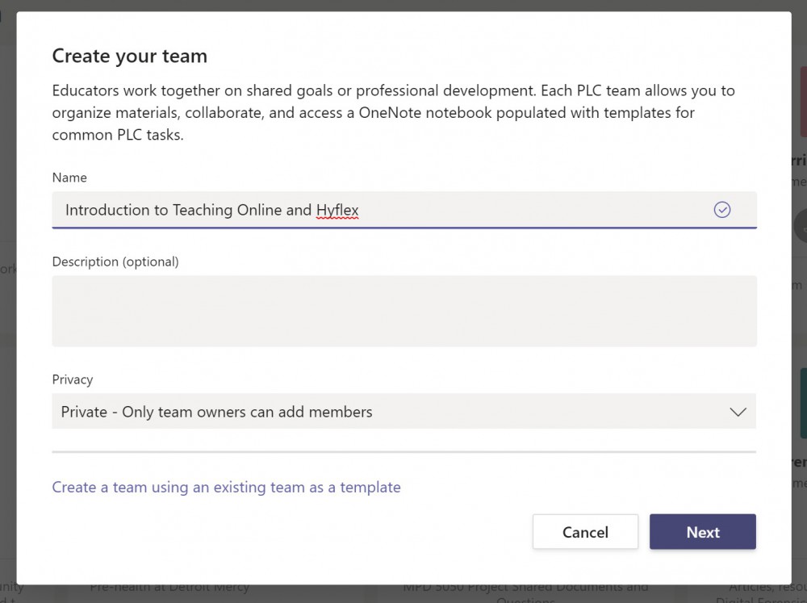Select "Private - Only team owners can add members"
This screenshot has width=807, height=603.
215,412
